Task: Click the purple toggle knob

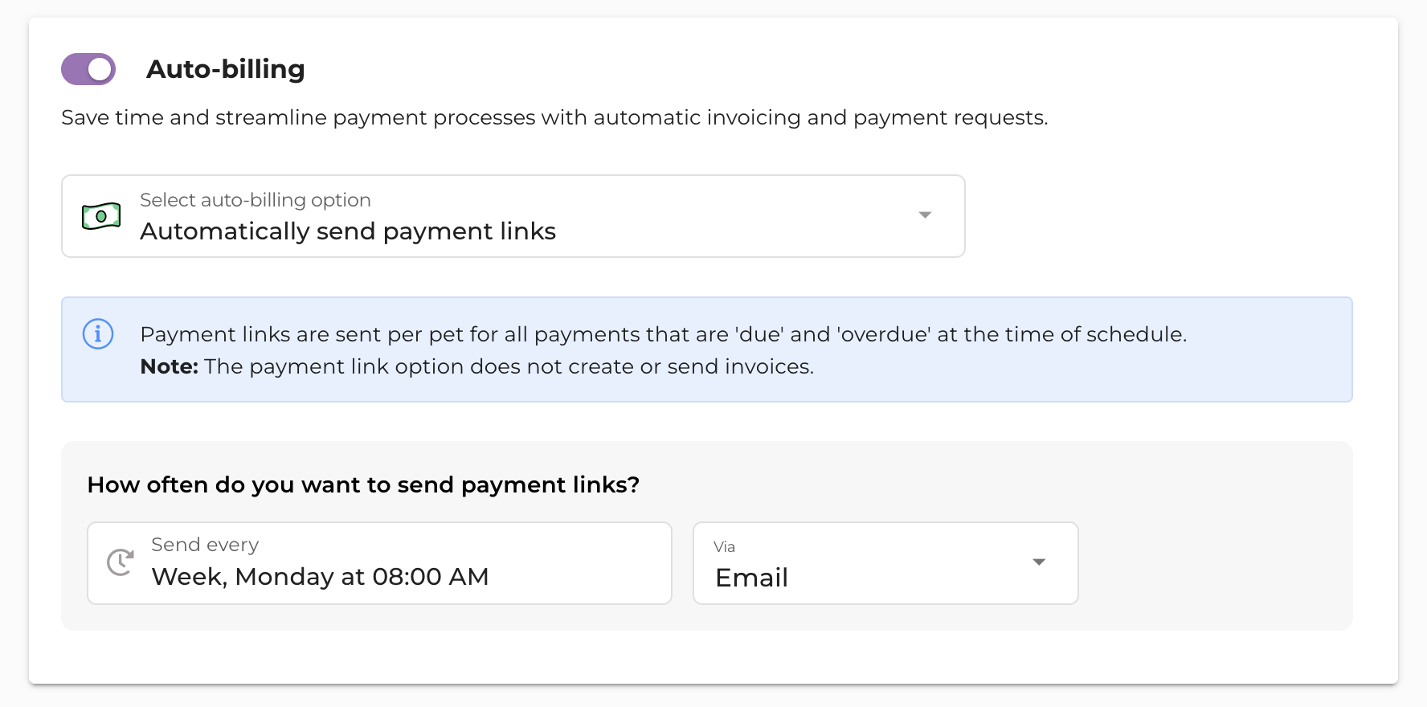Action: (100, 69)
